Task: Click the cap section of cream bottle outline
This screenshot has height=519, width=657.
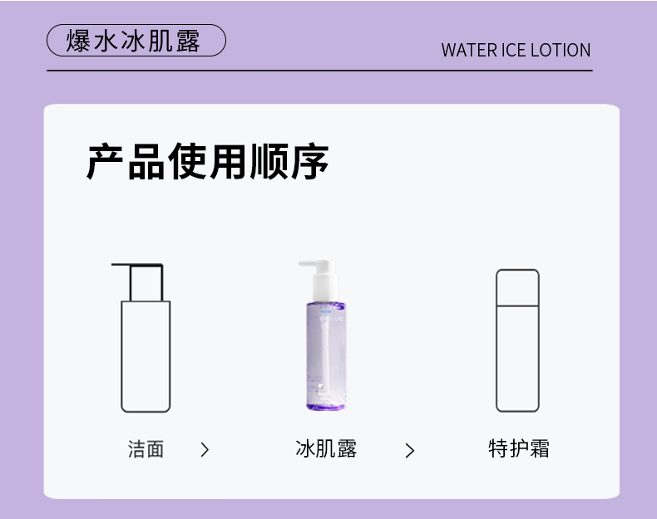Action: click(x=517, y=287)
